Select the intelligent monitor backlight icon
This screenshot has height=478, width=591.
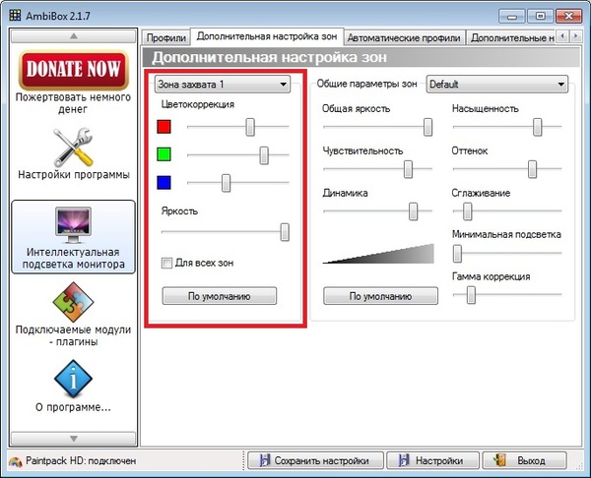(73, 225)
